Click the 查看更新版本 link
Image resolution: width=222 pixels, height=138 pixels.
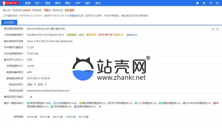click(x=132, y=35)
